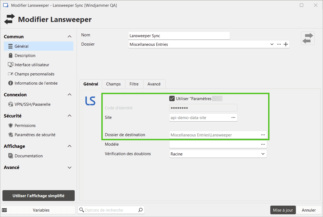The image size is (323, 217).
Task: Select VPN/SSH/Passerelle in the sidebar
Action: [x=32, y=104]
